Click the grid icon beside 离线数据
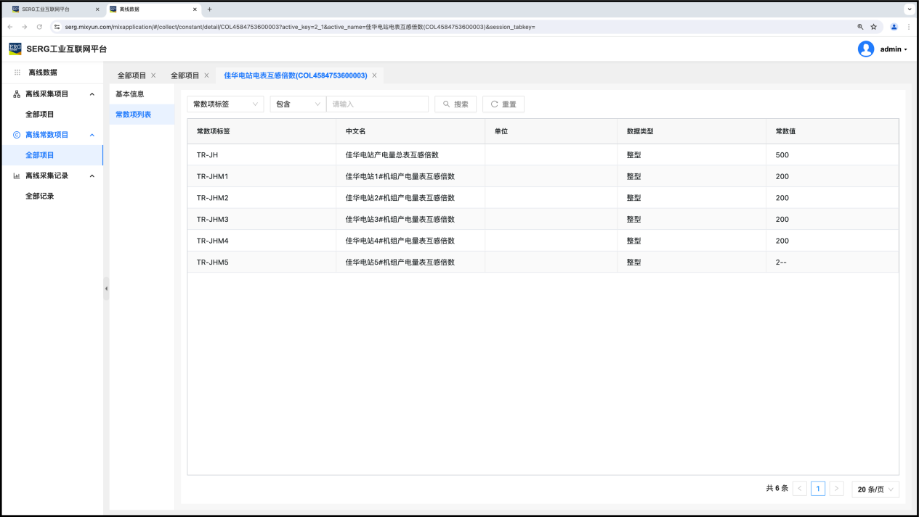This screenshot has width=919, height=517. pyautogui.click(x=17, y=73)
